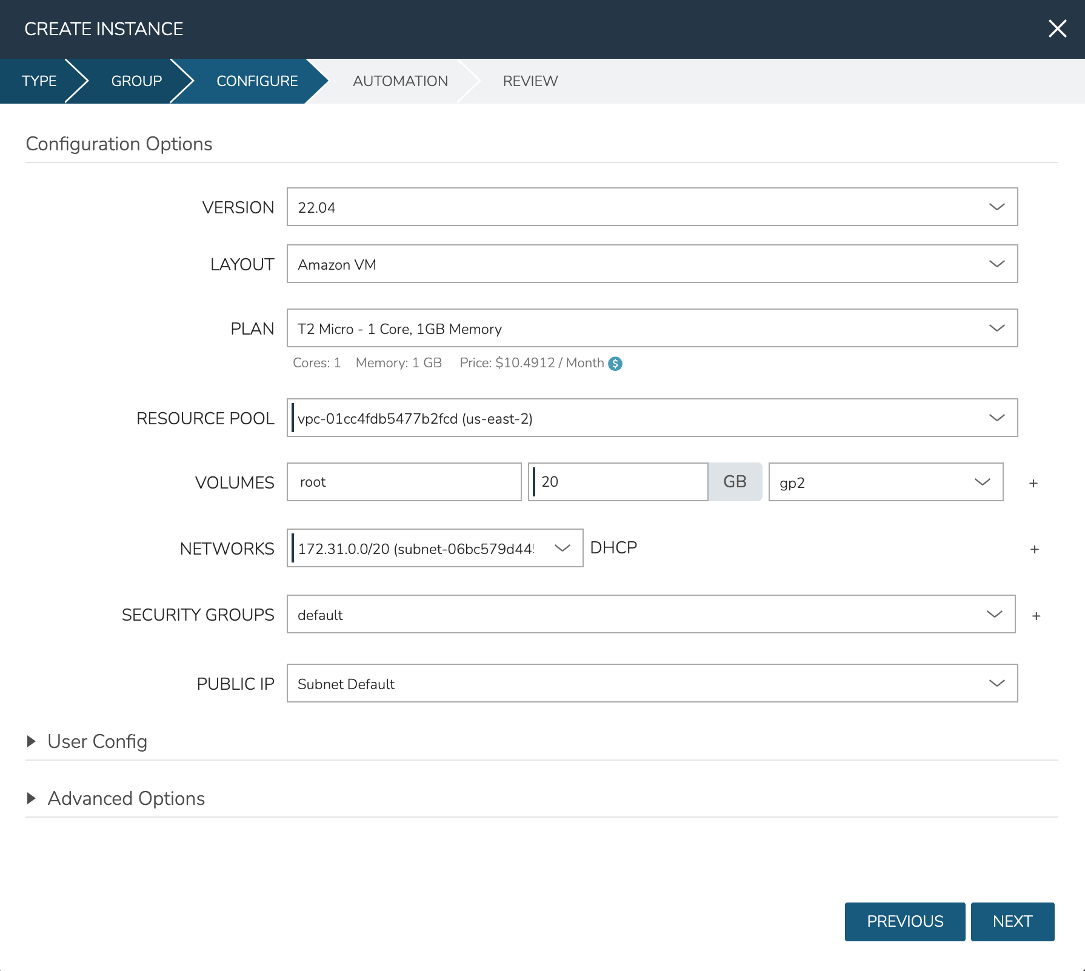Switch to the Group step
Viewport: 1085px width, 971px height.
click(136, 81)
